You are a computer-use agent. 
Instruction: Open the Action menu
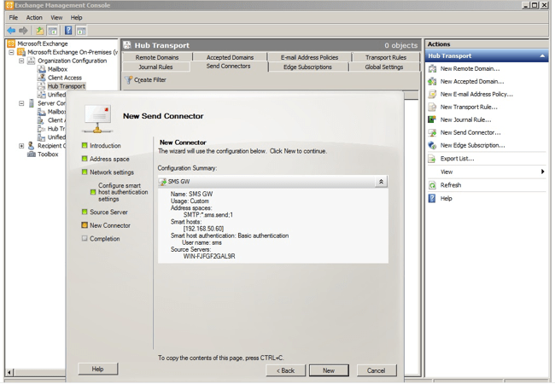[x=34, y=17]
